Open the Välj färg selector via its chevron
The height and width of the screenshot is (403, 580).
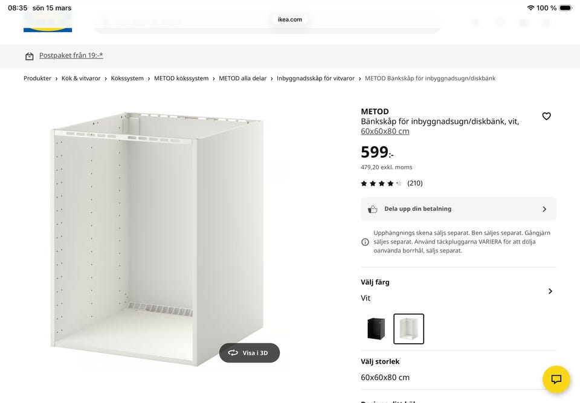(x=550, y=291)
